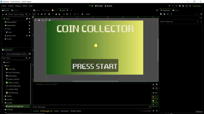This screenshot has width=204, height=114.
Task: Zoom out of the 2D viewport
Action: 39,20
